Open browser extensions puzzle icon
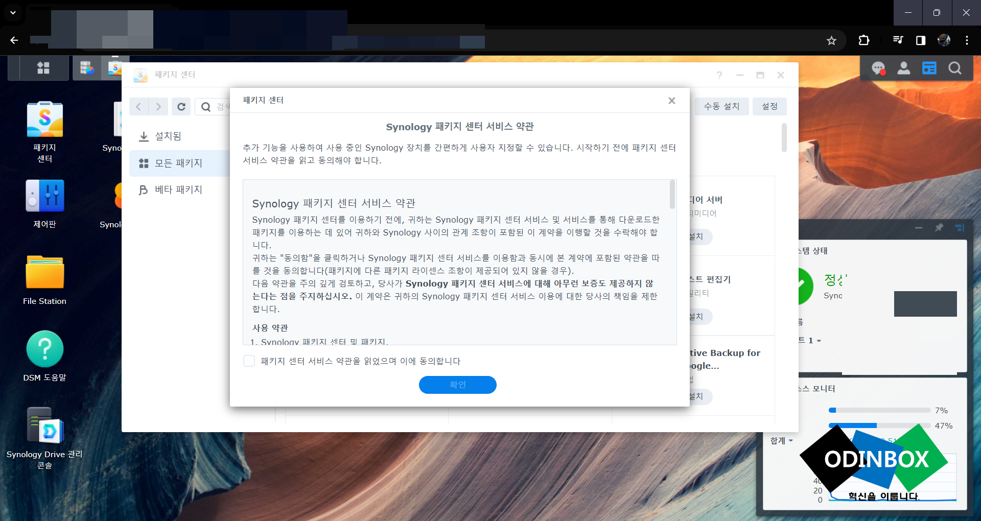Image resolution: width=981 pixels, height=521 pixels. (x=864, y=40)
